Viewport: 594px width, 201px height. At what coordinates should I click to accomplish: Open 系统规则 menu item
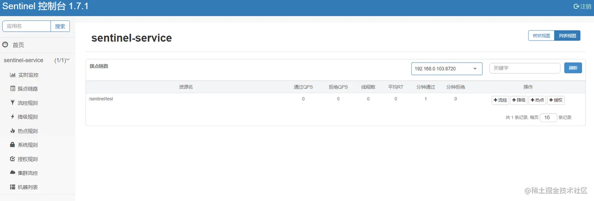pos(27,145)
